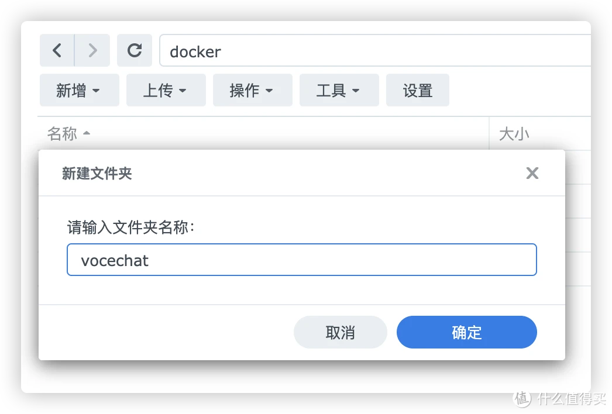The width and height of the screenshot is (612, 414).
Task: Click the 新建文件夹 dialog title bar
Action: [97, 173]
